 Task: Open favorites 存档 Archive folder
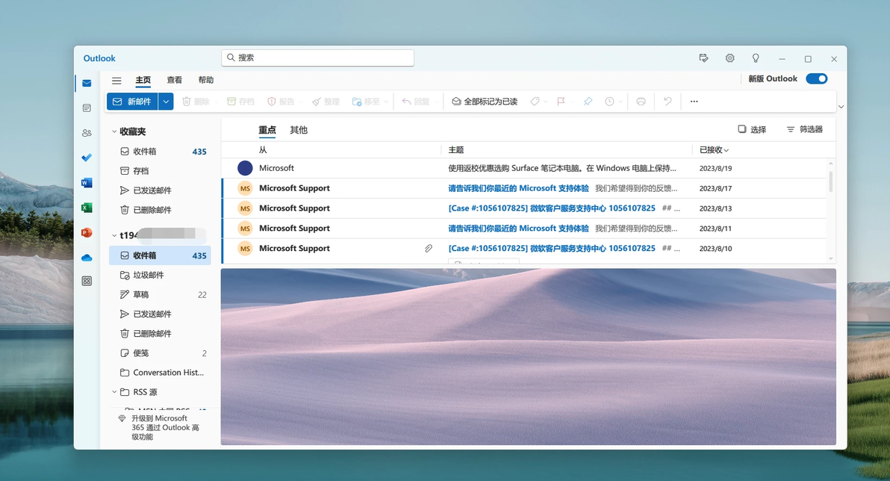[x=160, y=171]
